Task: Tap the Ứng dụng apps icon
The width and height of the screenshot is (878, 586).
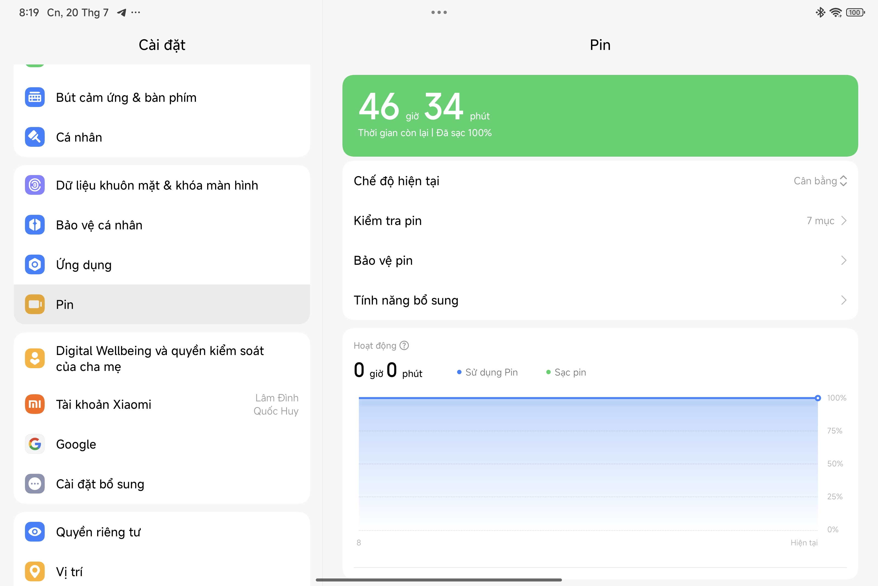Action: pyautogui.click(x=35, y=264)
